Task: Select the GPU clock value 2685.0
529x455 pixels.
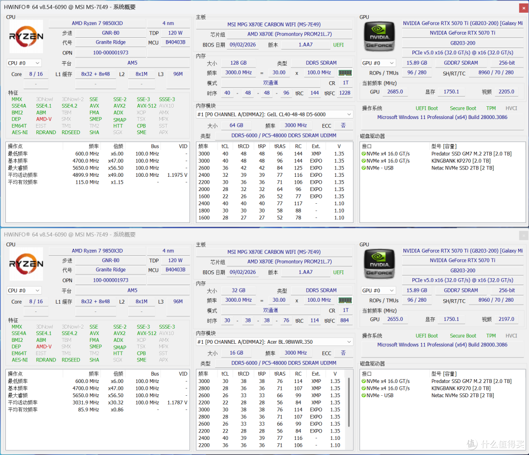Action: 395,92
